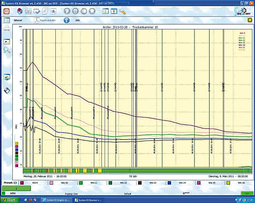Click the blue swatch in left axis legend
The image size is (255, 203).
pyautogui.click(x=17, y=150)
